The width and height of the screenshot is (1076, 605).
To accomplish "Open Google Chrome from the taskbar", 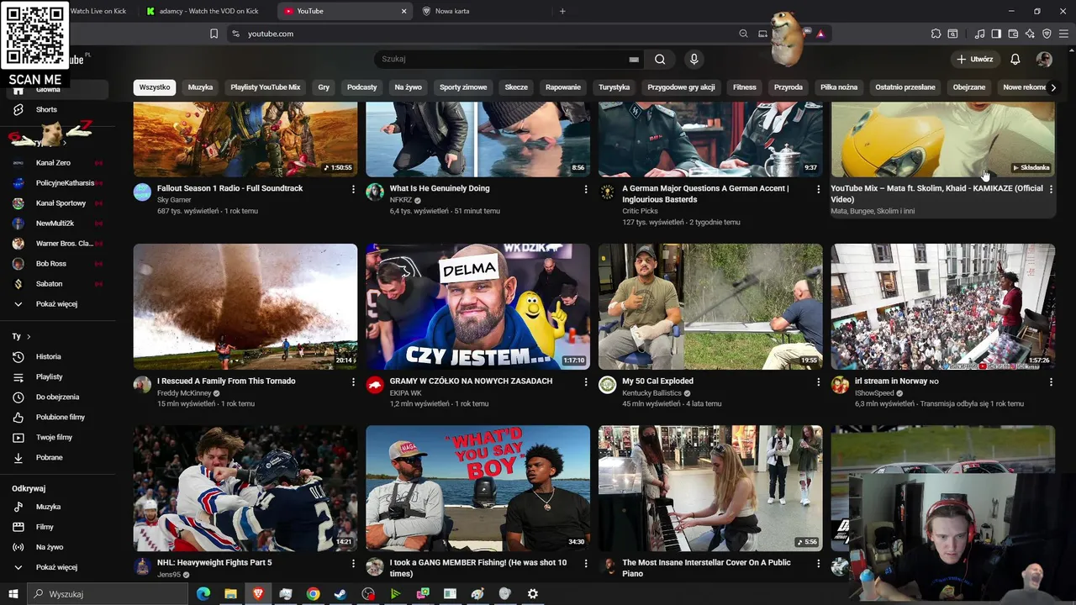I will (313, 594).
